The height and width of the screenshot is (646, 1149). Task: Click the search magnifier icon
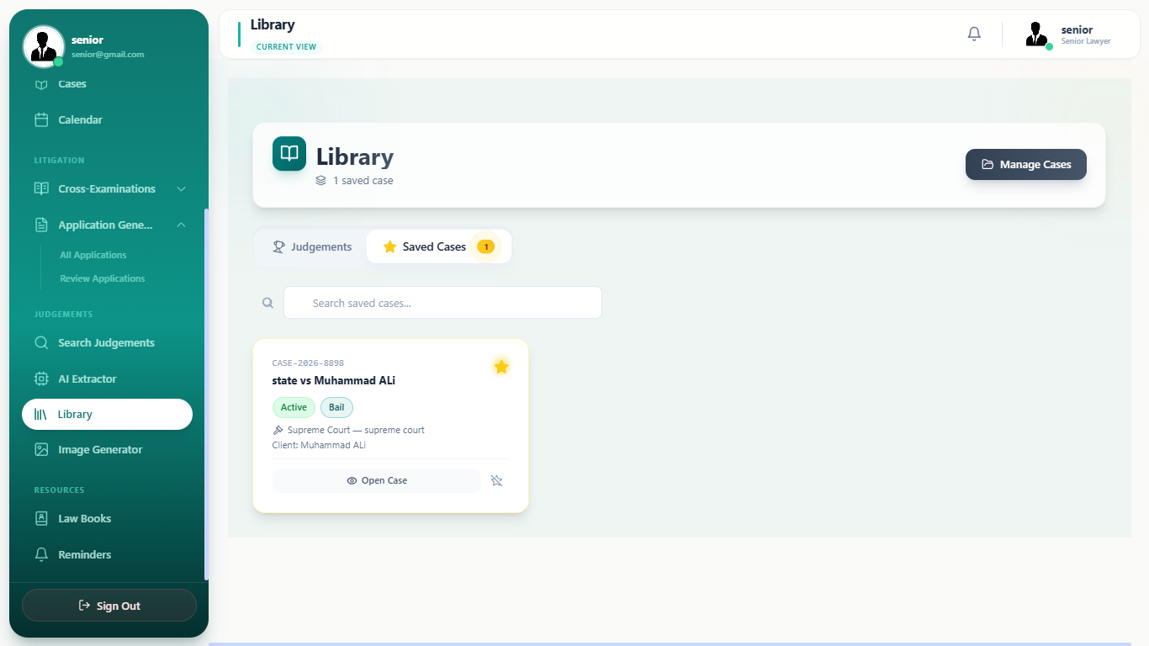click(267, 303)
